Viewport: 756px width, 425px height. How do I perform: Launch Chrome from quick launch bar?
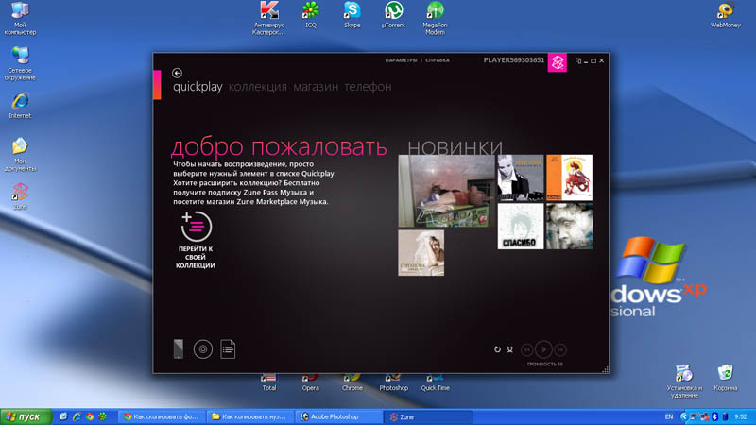click(90, 416)
